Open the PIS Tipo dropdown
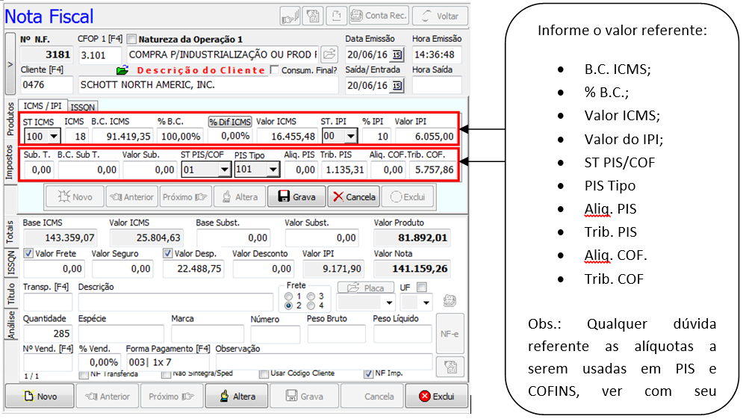Screen dimensions: 746x419 point(273,170)
